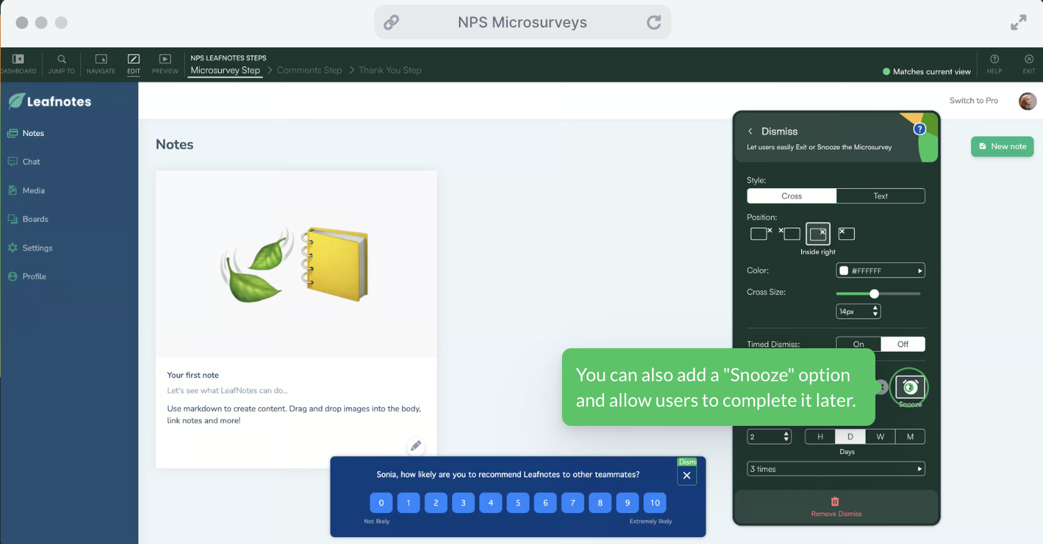This screenshot has width=1043, height=544.
Task: Select rating 8 in survey
Action: (x=600, y=503)
